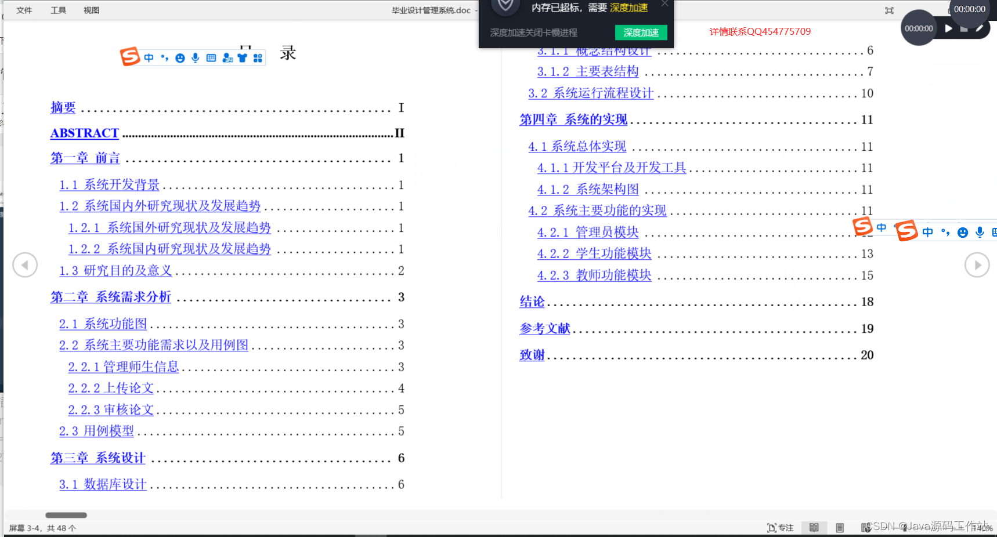
Task: Click microphone voice input in left-page Sogou bar
Action: pos(196,58)
